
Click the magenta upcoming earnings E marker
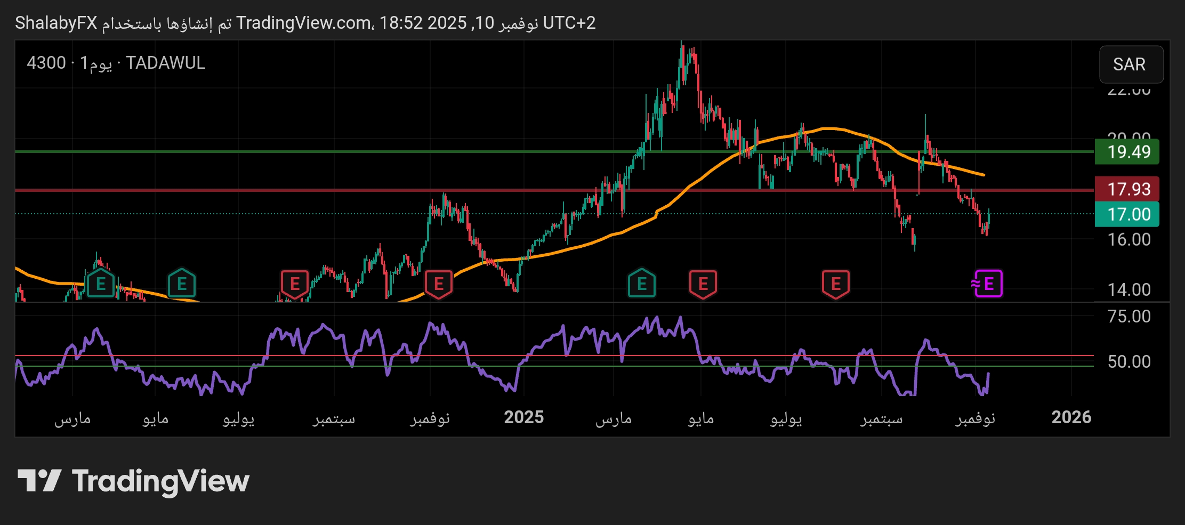pyautogui.click(x=988, y=284)
